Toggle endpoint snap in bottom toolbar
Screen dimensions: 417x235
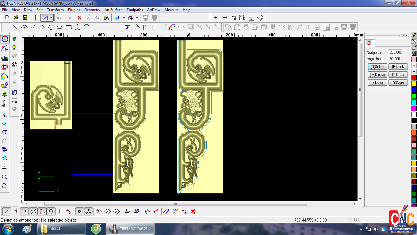(x=6, y=211)
